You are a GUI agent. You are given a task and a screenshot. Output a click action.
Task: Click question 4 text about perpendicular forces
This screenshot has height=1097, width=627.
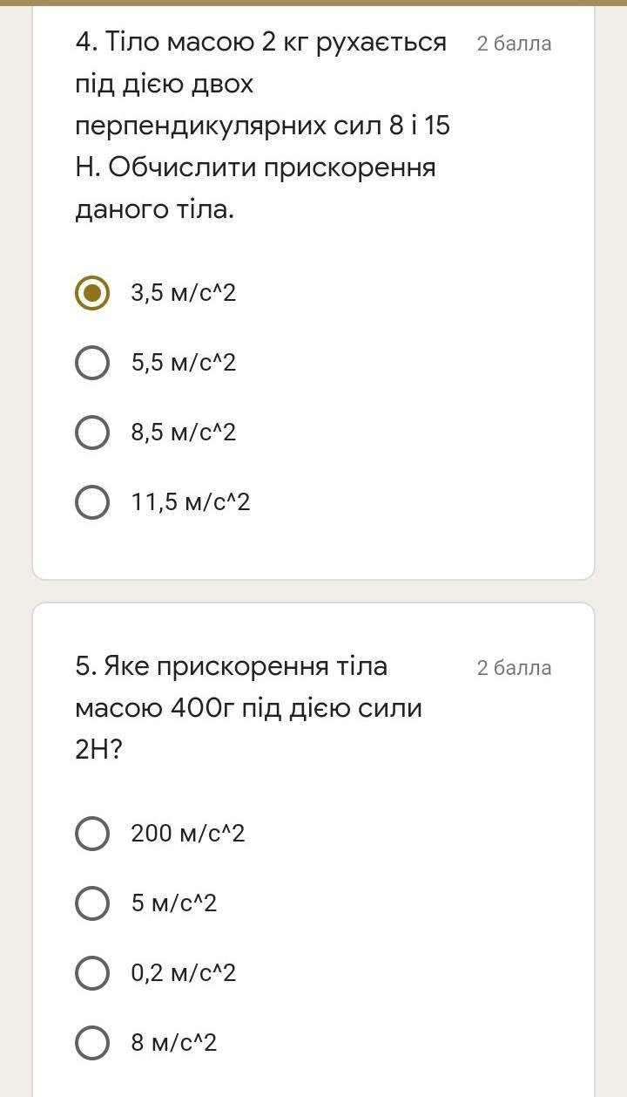click(261, 126)
